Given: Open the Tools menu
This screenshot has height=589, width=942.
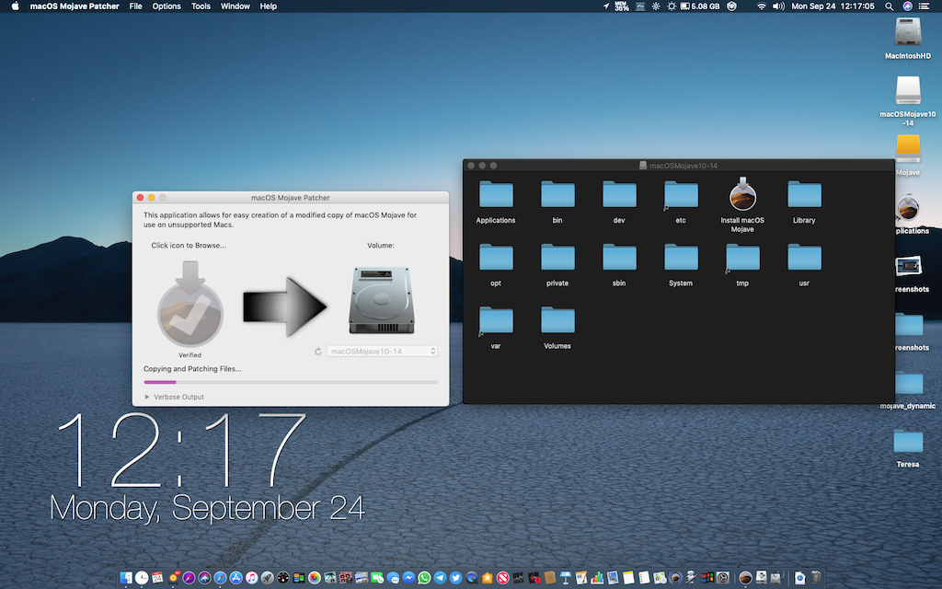Looking at the screenshot, I should (x=201, y=6).
